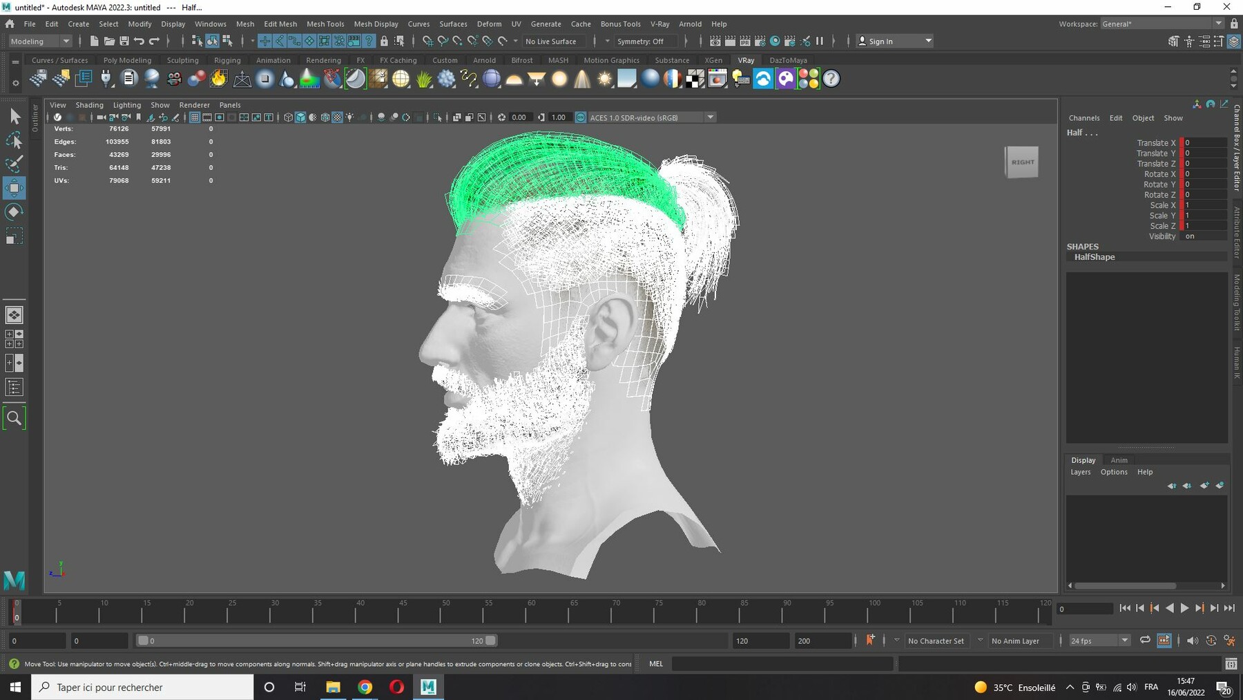Toggle the lock icon near workspace
This screenshot has height=700, width=1243.
[x=1234, y=23]
